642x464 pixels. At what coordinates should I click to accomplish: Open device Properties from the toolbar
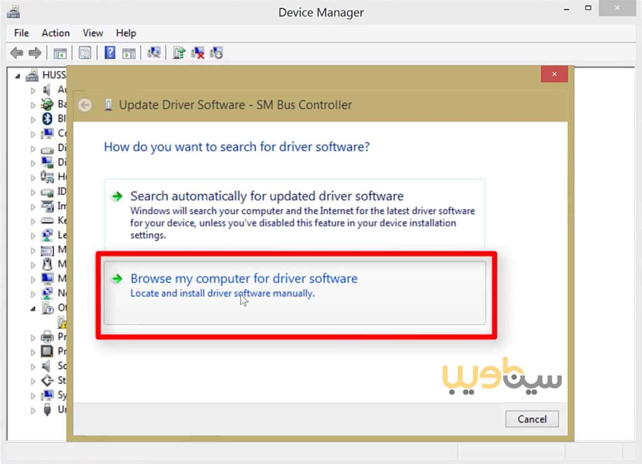click(x=85, y=53)
